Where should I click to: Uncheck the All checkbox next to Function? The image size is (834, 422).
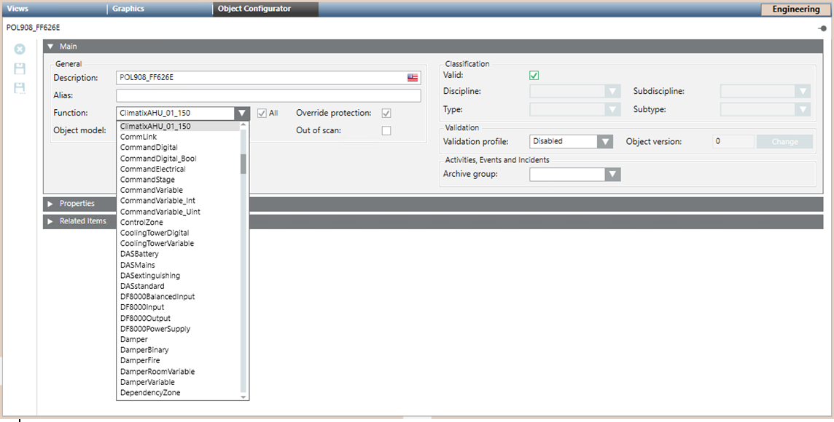(x=260, y=113)
